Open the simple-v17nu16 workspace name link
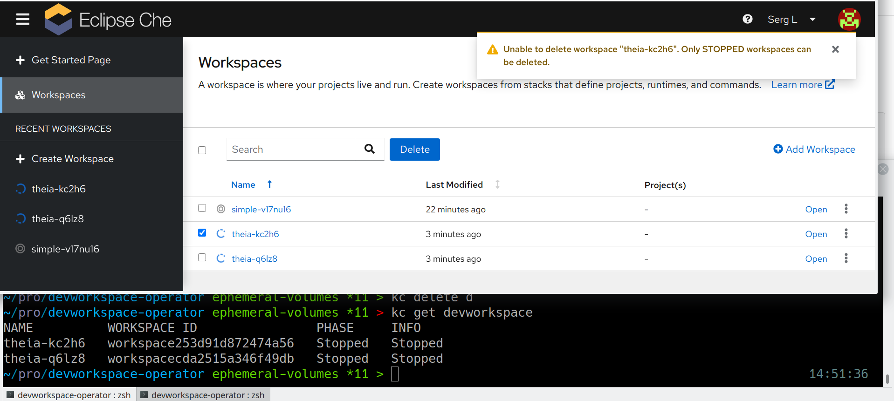Image resolution: width=894 pixels, height=401 pixels. pyautogui.click(x=261, y=210)
